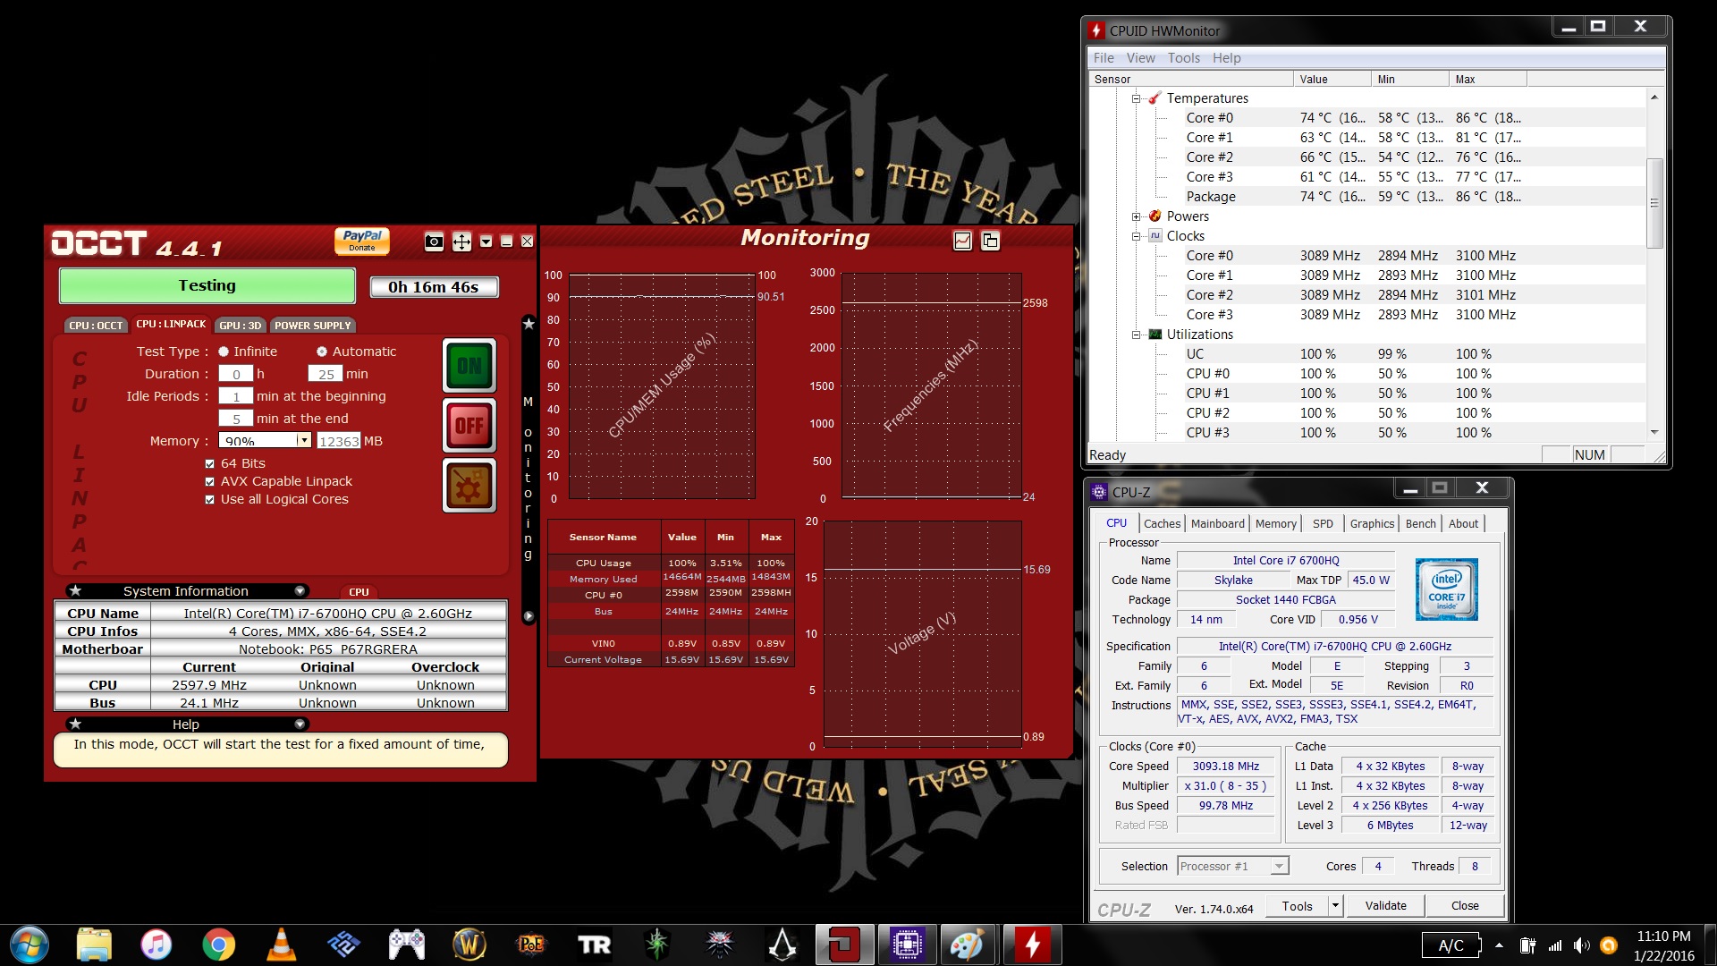Open the View menu in HWMonitor
Image resolution: width=1717 pixels, height=966 pixels.
click(1140, 57)
